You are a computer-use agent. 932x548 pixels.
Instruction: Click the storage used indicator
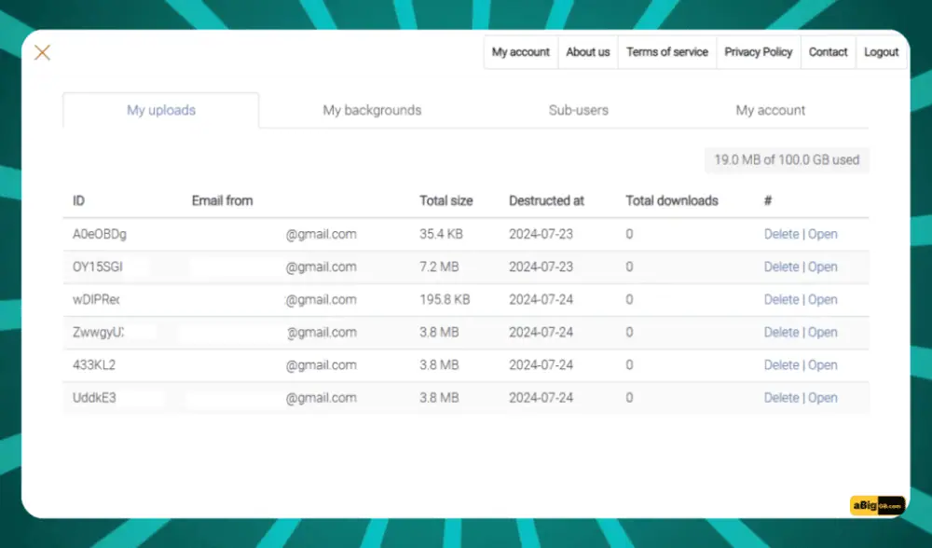point(787,160)
